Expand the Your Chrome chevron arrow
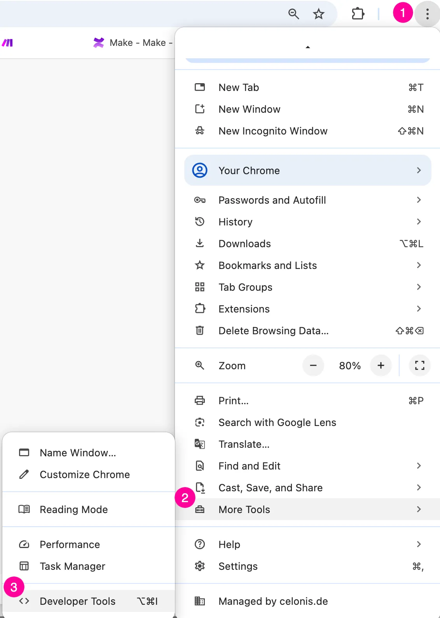Image resolution: width=440 pixels, height=618 pixels. (x=419, y=170)
